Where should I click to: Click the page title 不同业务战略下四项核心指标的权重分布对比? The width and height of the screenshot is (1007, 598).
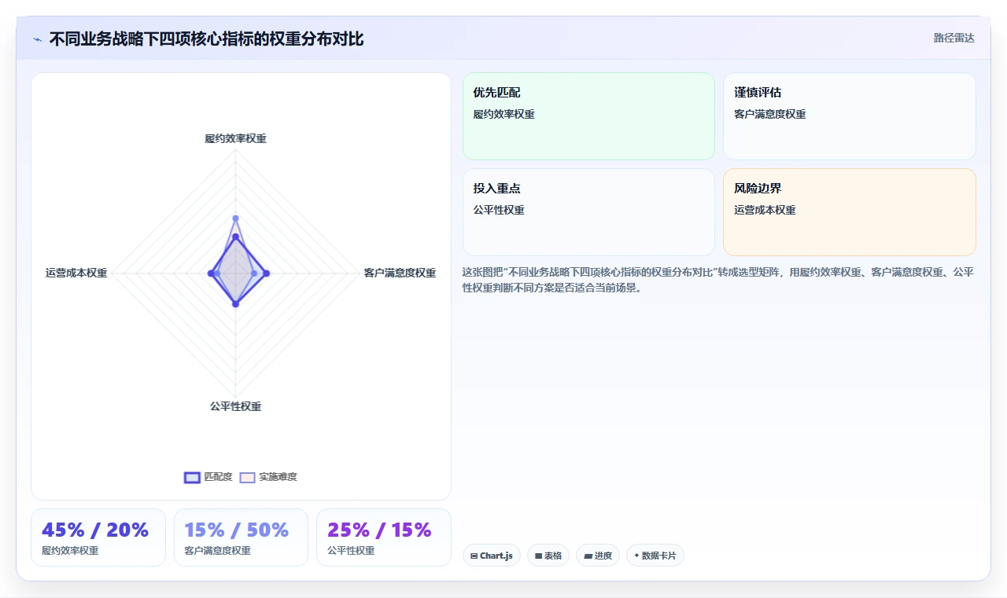(206, 39)
